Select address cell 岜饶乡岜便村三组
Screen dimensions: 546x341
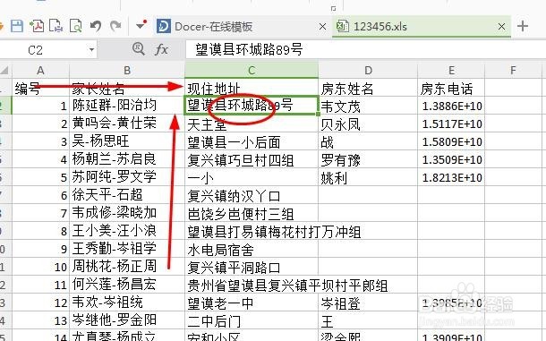(x=252, y=214)
